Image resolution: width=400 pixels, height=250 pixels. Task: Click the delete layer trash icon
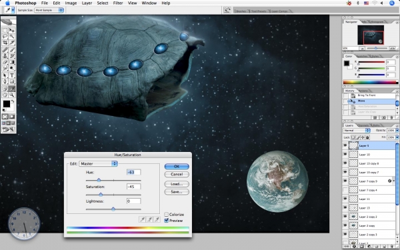[x=391, y=247]
